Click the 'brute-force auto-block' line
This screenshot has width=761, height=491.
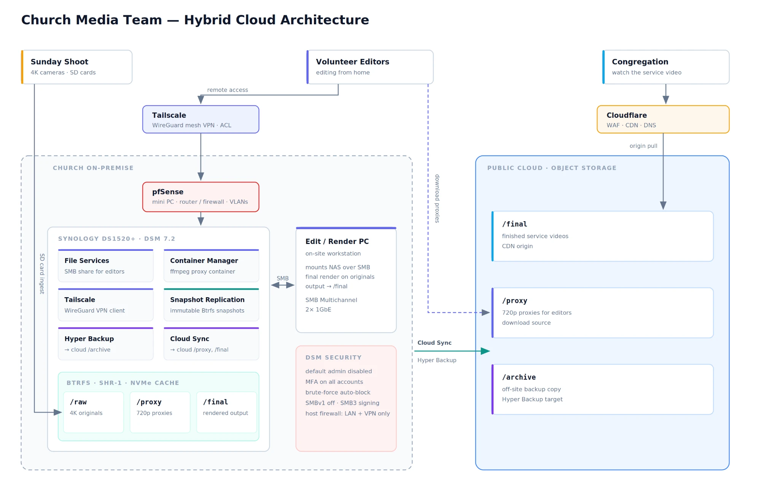[x=338, y=393]
